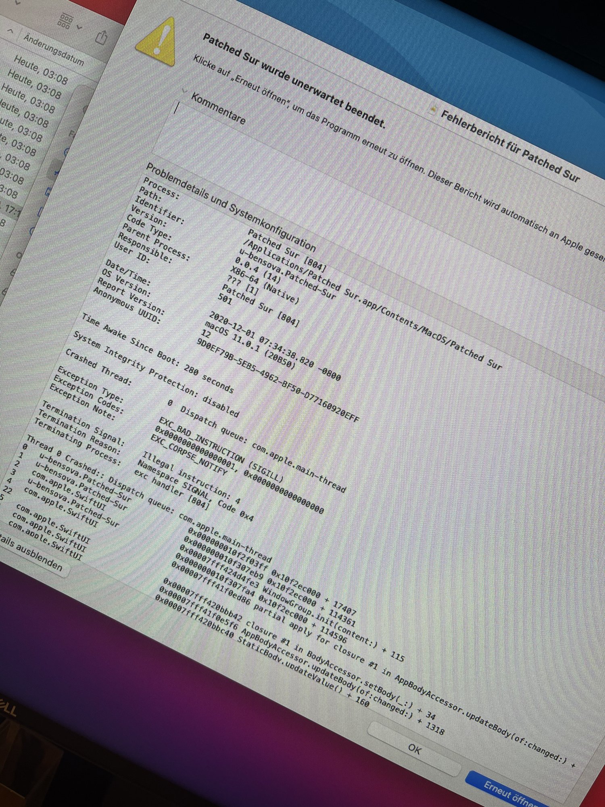Click Namespace SIGNAL, Code 0x4 text
This screenshot has height=807, width=605.
[195, 490]
